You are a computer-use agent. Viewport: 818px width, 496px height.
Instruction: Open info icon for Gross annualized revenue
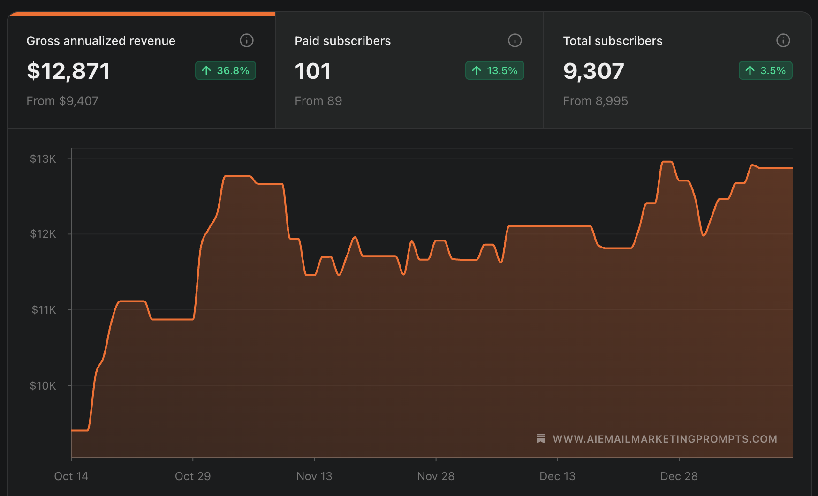coord(247,40)
